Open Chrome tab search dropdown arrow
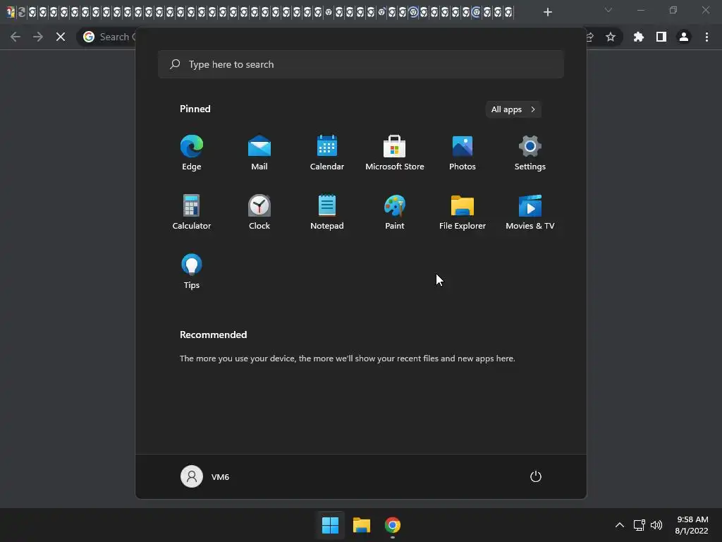 [608, 10]
